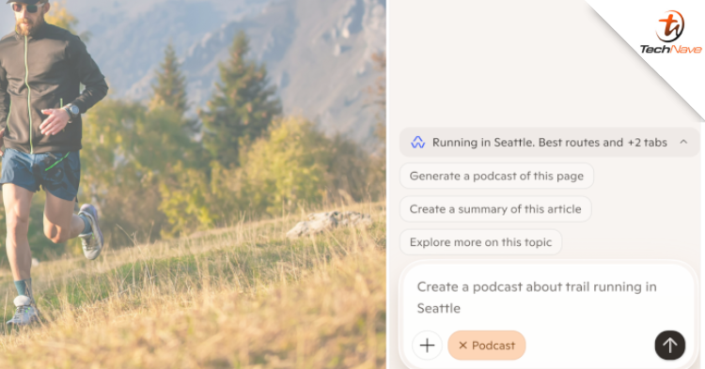Remove the Podcast chip using its X
705x369 pixels.
point(462,346)
